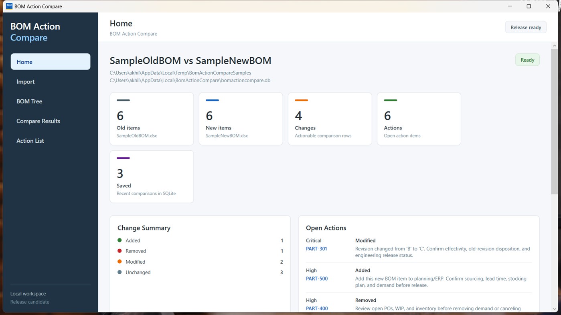The width and height of the screenshot is (561, 315).
Task: Click the Unchanged row in Change Summary
Action: [x=200, y=272]
